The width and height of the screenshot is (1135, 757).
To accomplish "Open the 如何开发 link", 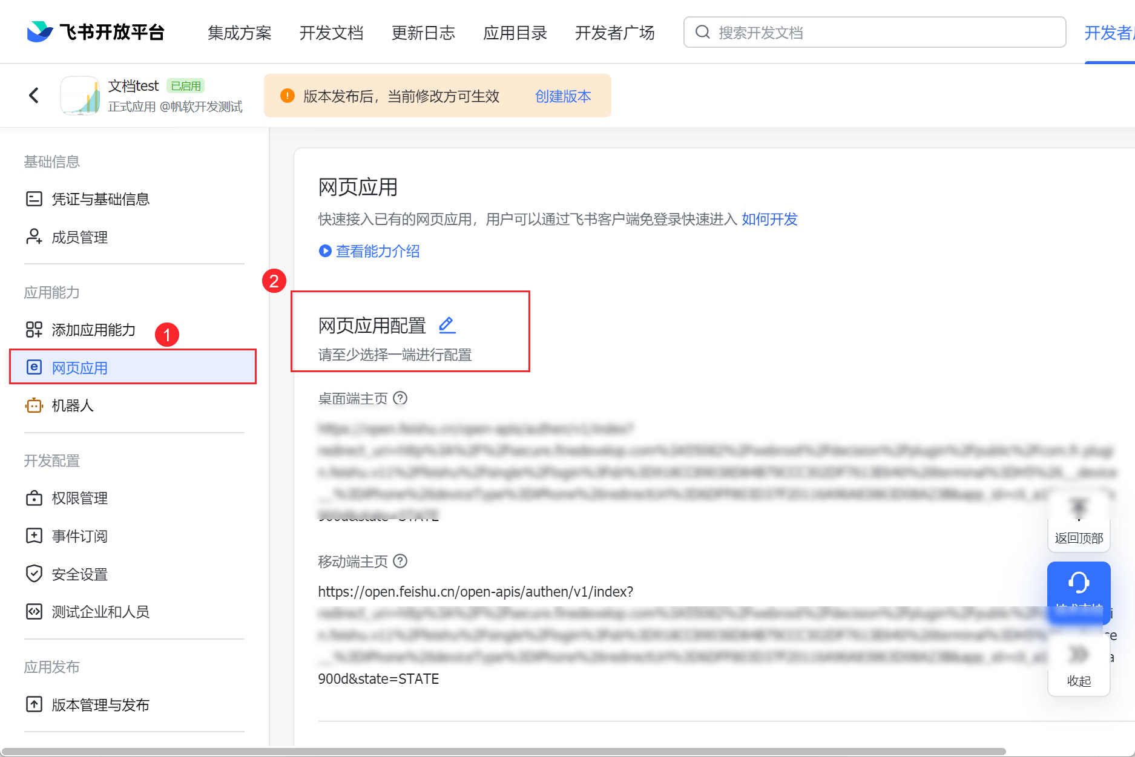I will click(x=770, y=219).
